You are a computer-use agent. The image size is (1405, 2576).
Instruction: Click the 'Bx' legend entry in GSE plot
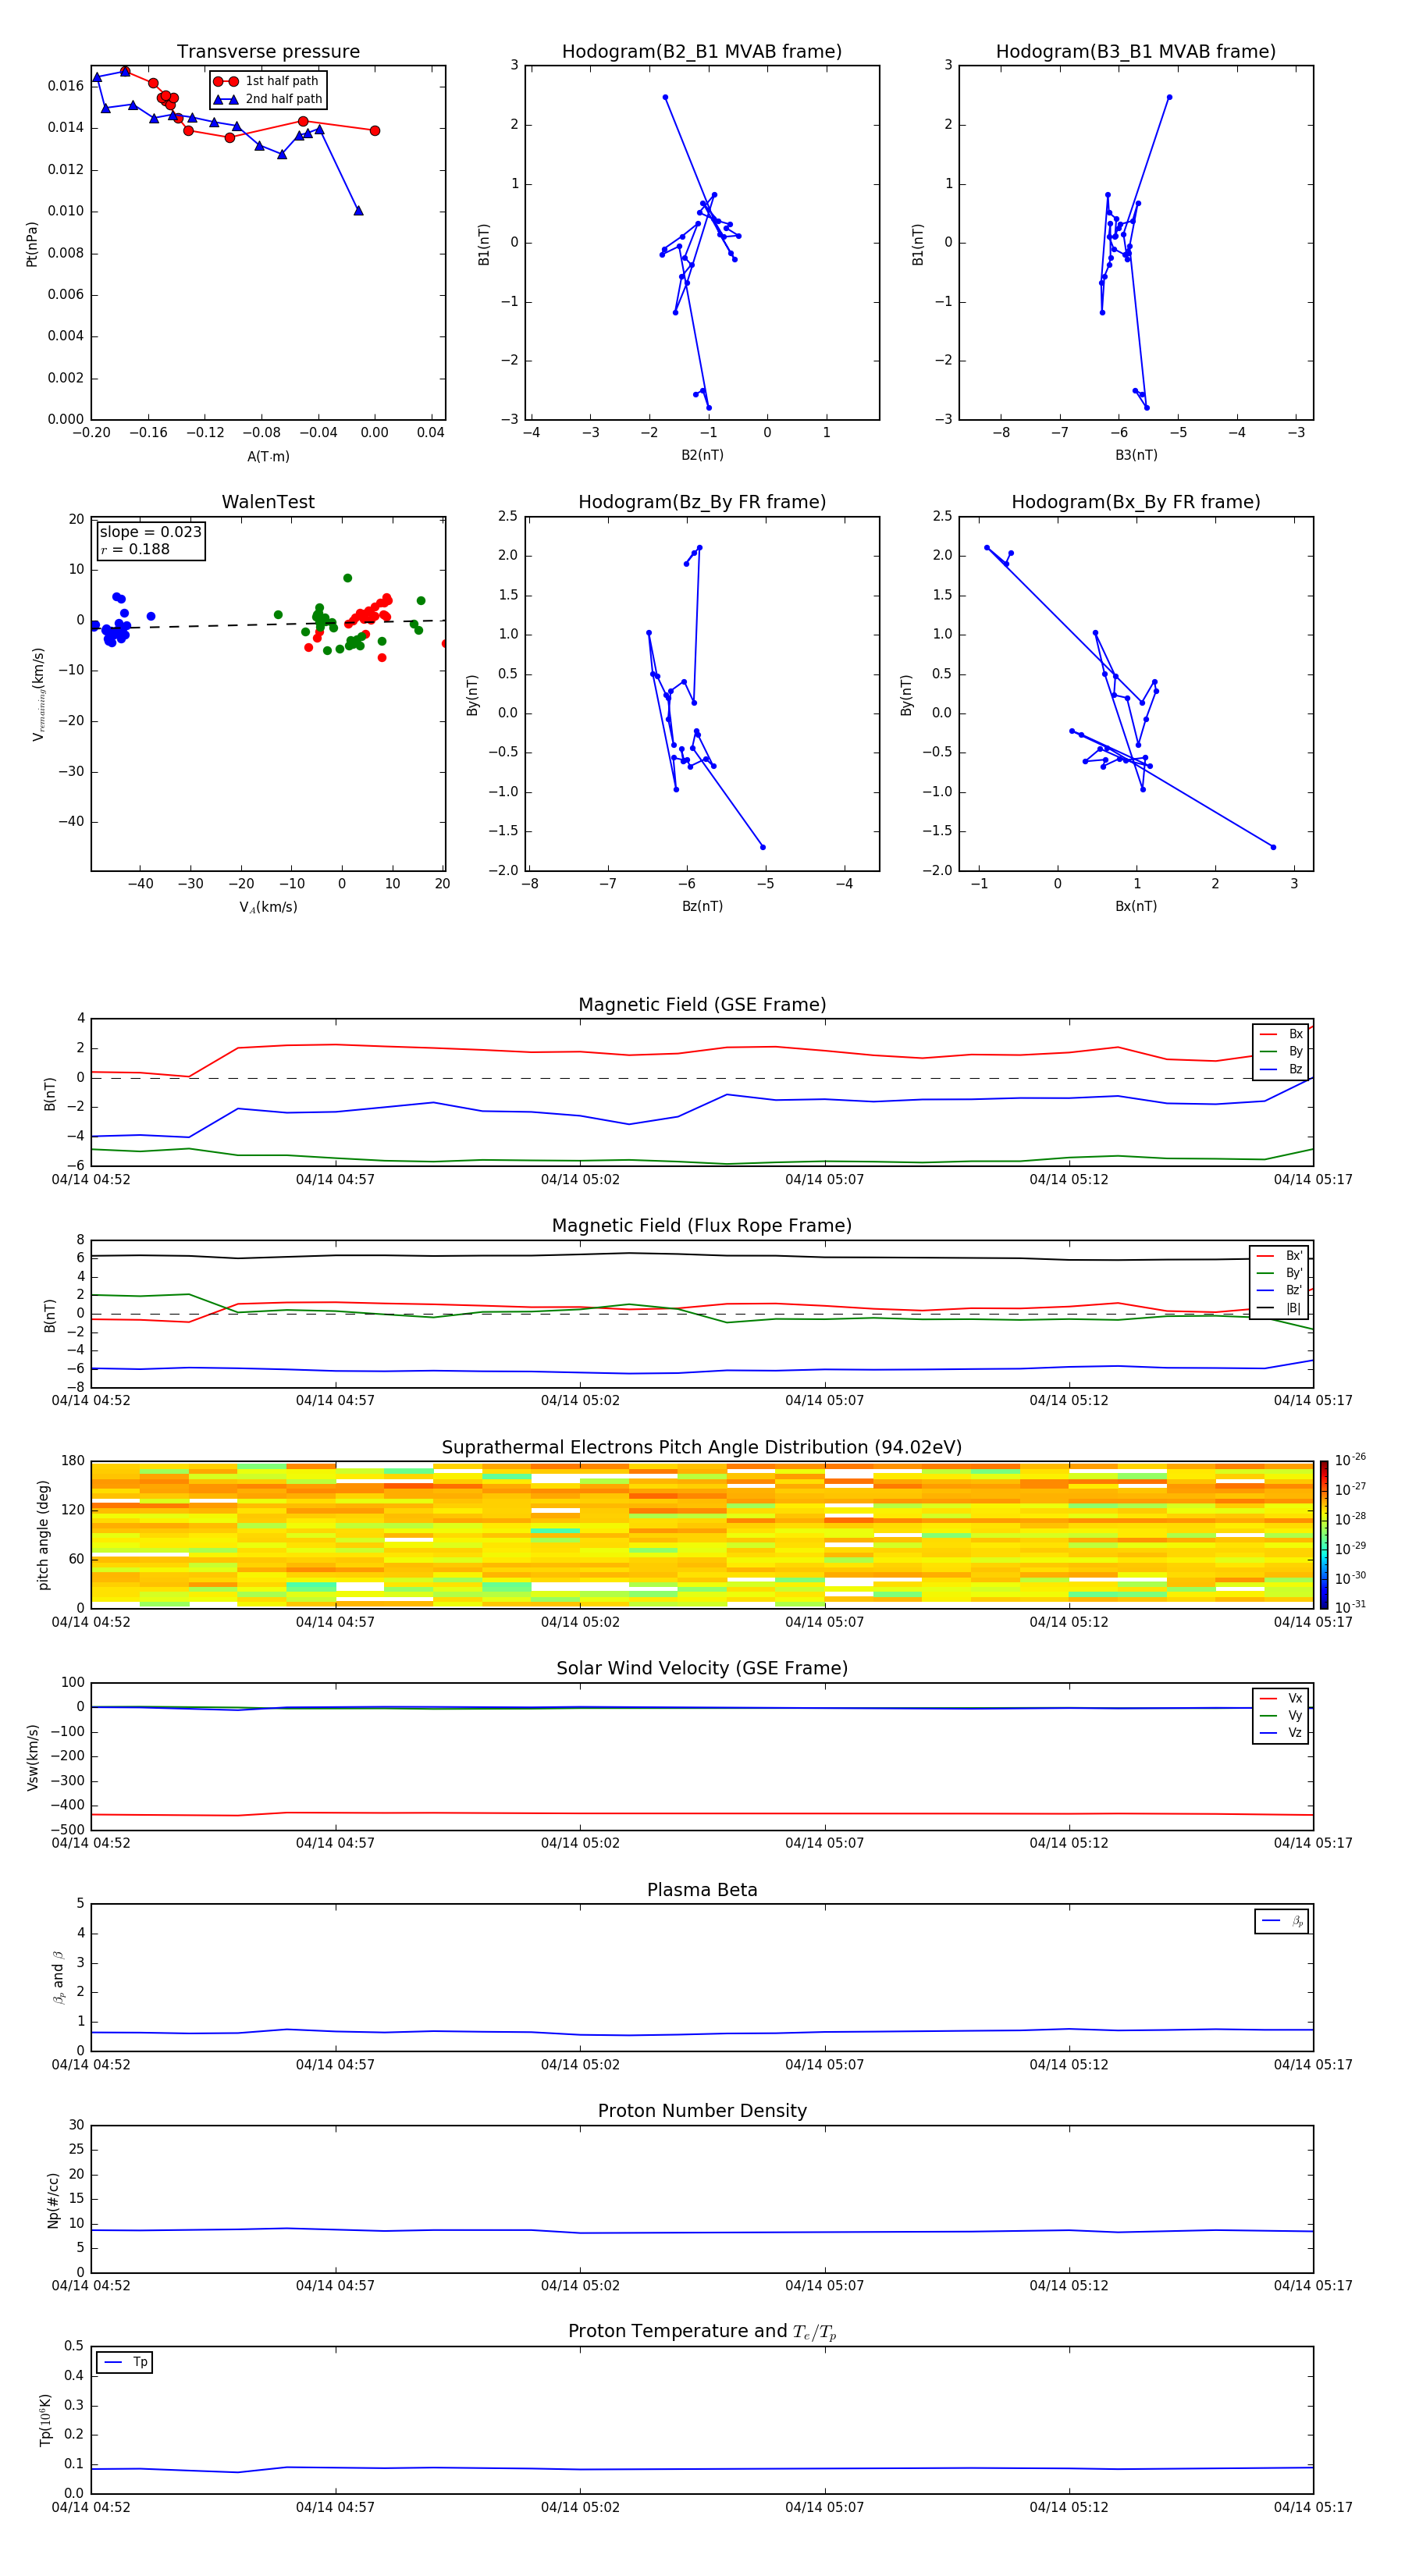click(1281, 1034)
